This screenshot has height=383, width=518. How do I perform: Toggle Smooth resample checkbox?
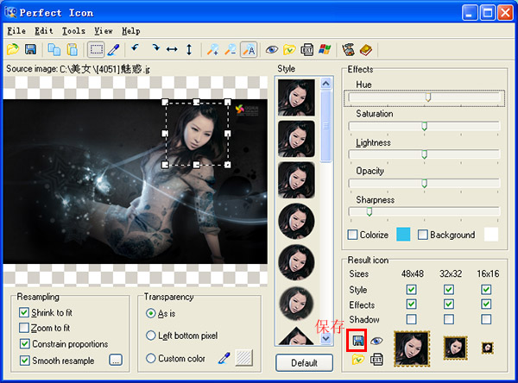pyautogui.click(x=24, y=361)
